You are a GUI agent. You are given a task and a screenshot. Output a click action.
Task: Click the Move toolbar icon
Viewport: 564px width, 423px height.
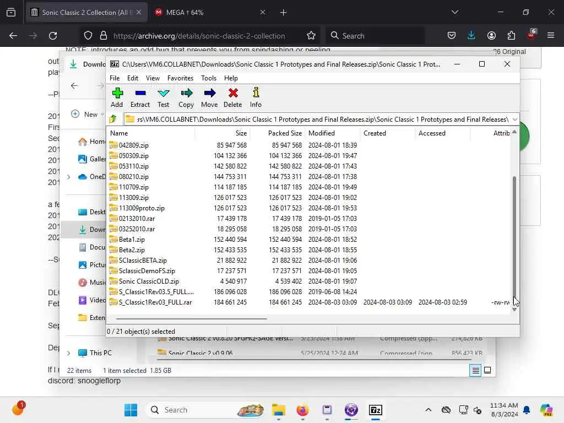(209, 97)
